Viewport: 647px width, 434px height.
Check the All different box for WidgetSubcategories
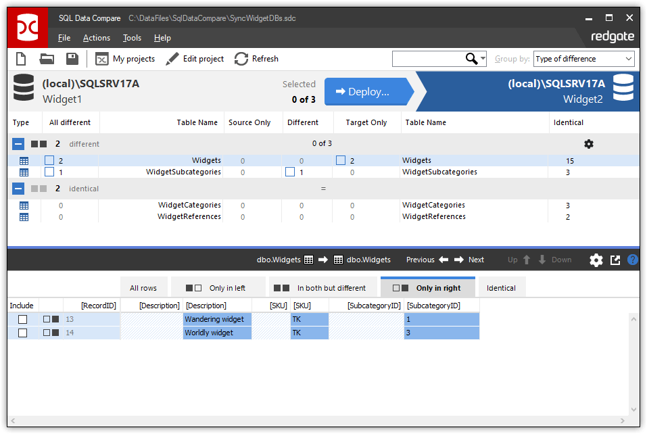click(49, 172)
